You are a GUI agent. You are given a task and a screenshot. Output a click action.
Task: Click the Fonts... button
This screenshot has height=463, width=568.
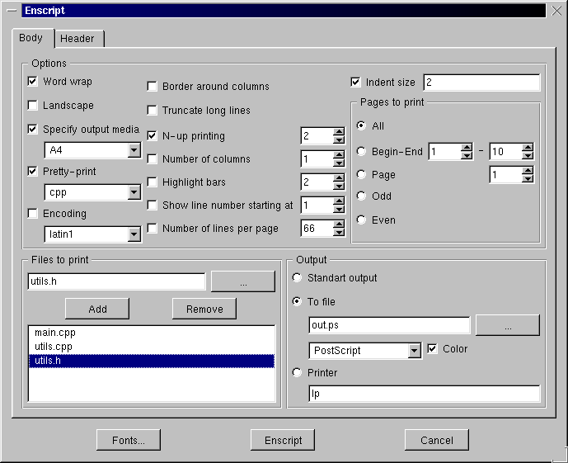click(129, 441)
